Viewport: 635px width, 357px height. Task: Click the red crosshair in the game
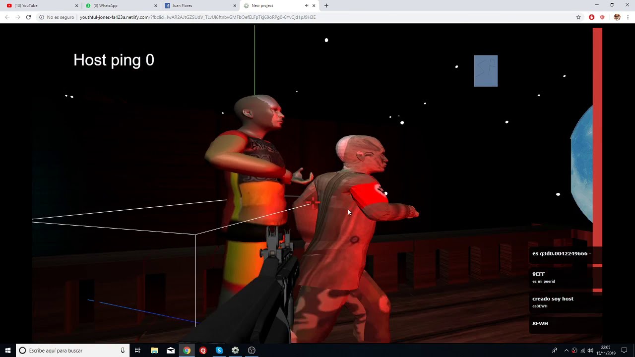coord(313,202)
